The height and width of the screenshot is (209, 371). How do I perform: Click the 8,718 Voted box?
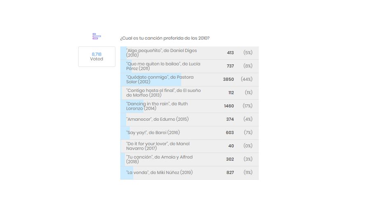coord(96,56)
